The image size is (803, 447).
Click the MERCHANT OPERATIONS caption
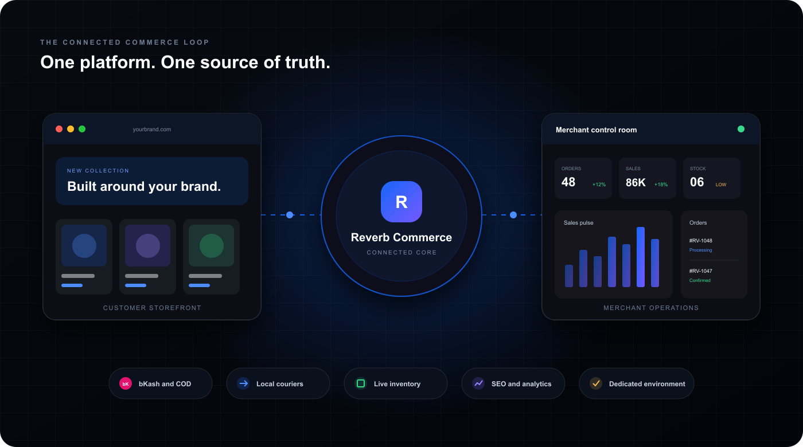click(x=651, y=308)
